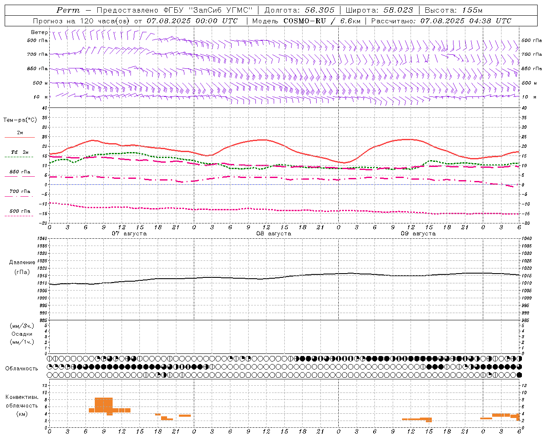This screenshot has height=435, width=544.
Task: Click the "Долгота: 56.305" longitude value
Action: click(300, 10)
